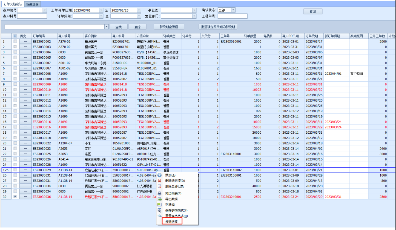Select order quantity cell 40000
This screenshot has width=396, height=230.
click(252, 186)
